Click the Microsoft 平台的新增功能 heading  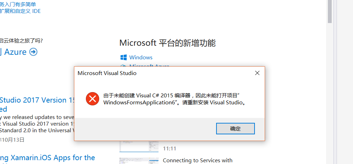pyautogui.click(x=168, y=43)
